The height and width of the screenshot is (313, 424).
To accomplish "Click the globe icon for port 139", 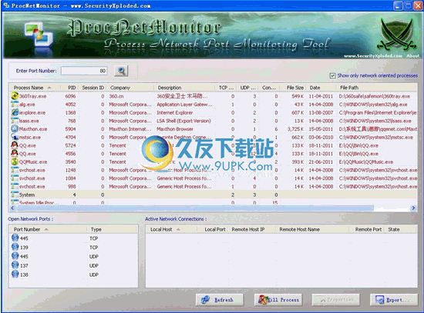I will (15, 247).
